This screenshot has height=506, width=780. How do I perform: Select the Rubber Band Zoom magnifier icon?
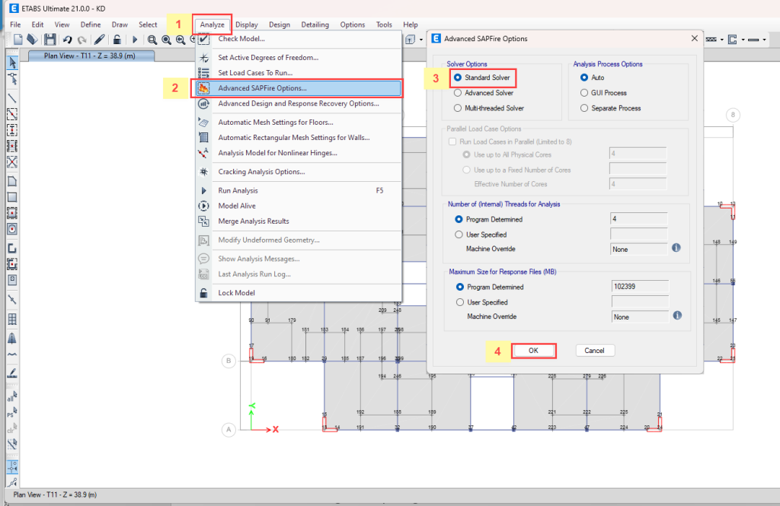pyautogui.click(x=152, y=40)
